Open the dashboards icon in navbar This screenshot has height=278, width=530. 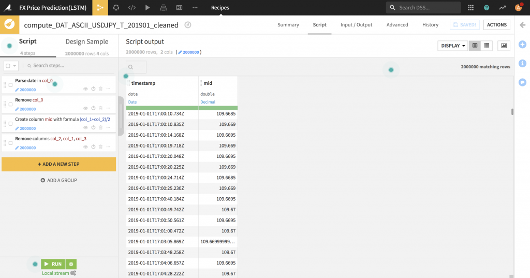[179, 7]
